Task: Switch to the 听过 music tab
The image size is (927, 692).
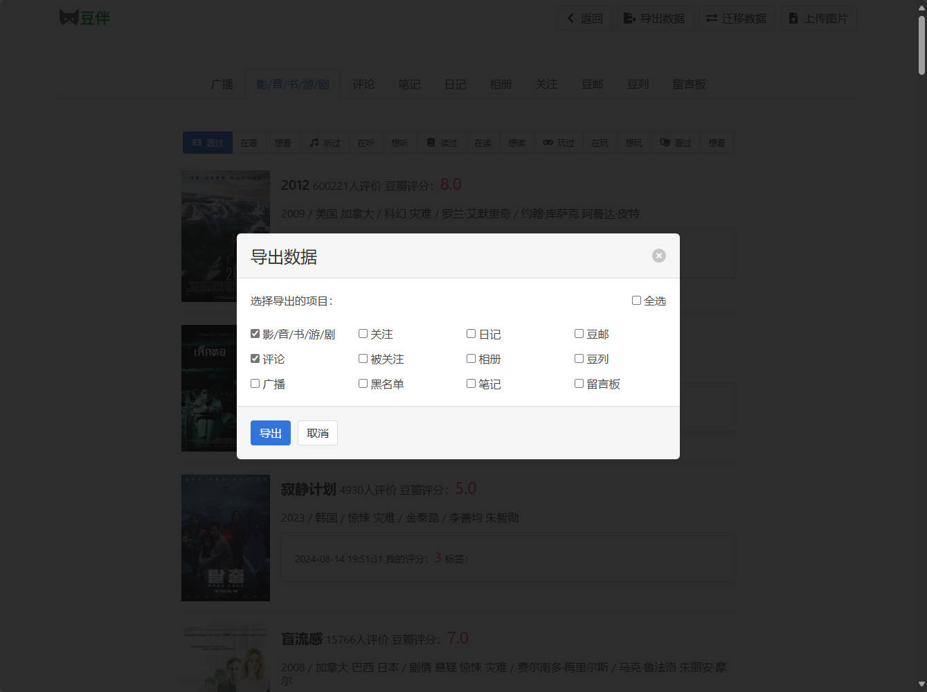Action: [x=325, y=143]
